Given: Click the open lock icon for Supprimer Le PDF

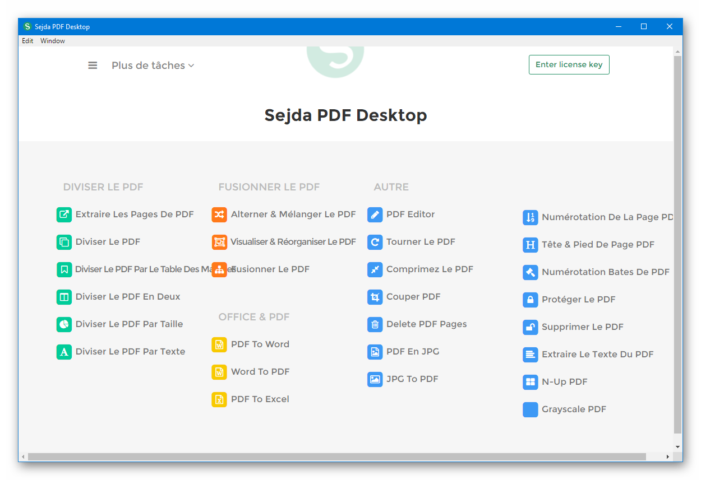Looking at the screenshot, I should pyautogui.click(x=530, y=327).
